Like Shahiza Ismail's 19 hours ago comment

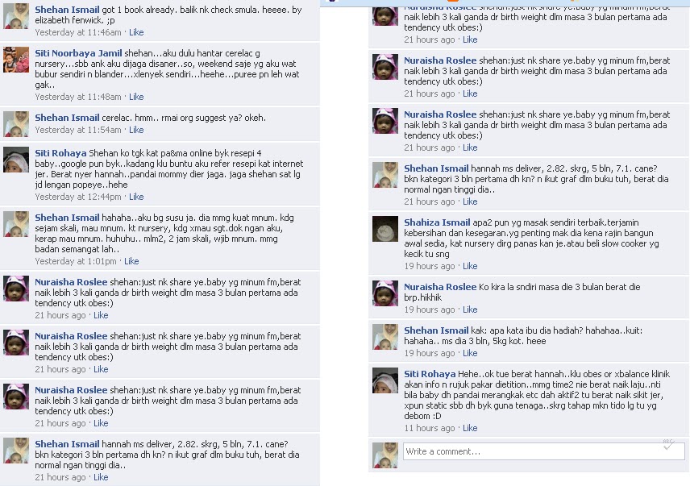(x=470, y=266)
